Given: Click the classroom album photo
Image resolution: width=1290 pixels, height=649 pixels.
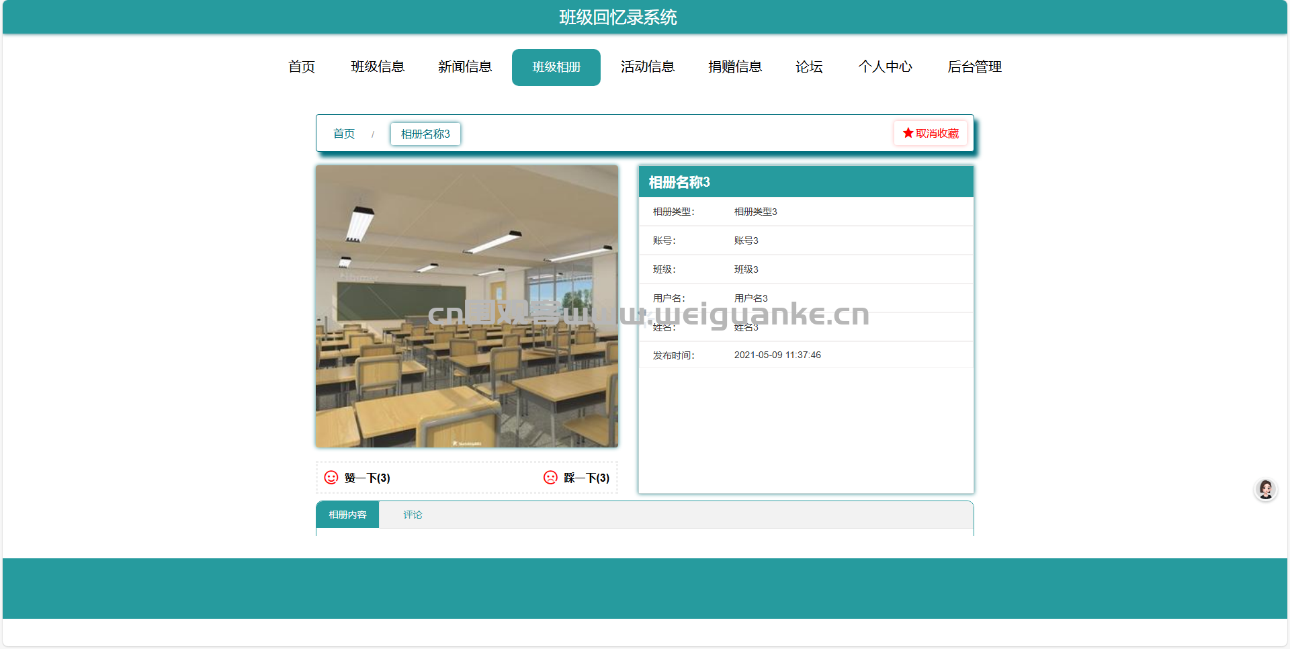Looking at the screenshot, I should (467, 306).
